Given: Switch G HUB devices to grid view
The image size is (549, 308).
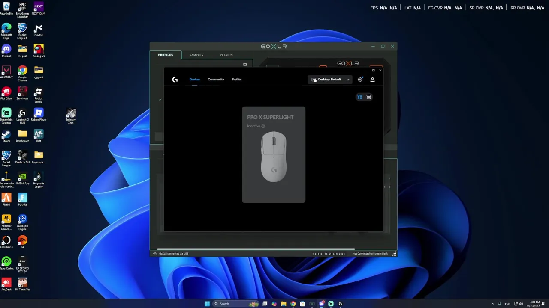Looking at the screenshot, I should [x=360, y=97].
